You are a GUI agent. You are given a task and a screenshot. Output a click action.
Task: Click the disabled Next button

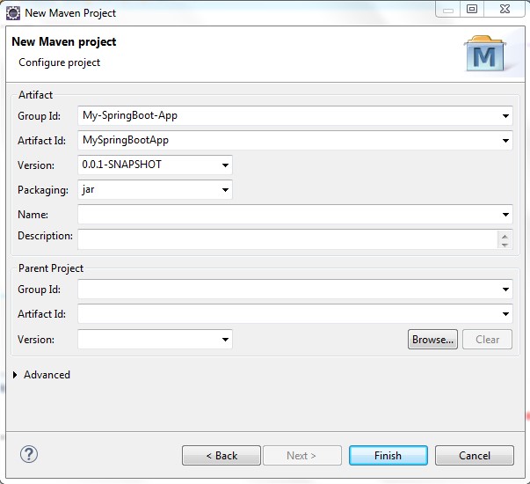coord(302,455)
